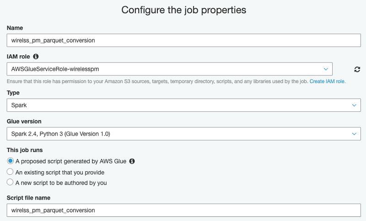Open the AWSGlueServiceRole-wirelesspm role dropdown
This screenshot has height=221, width=366.
(169, 69)
